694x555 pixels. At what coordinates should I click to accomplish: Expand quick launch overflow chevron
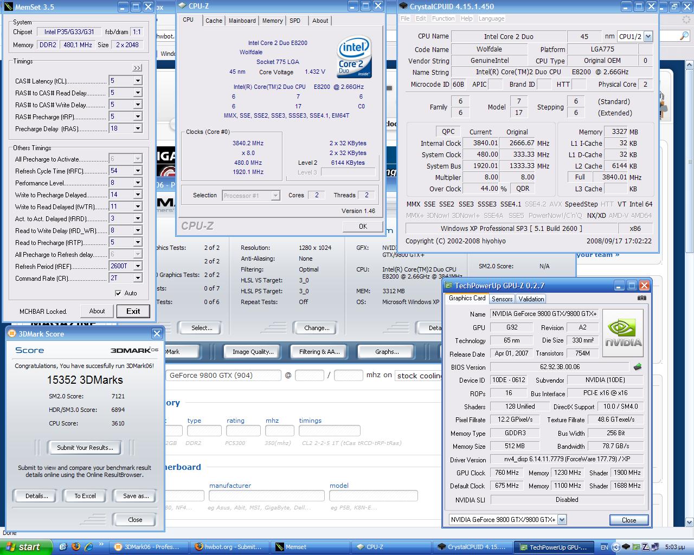(101, 544)
